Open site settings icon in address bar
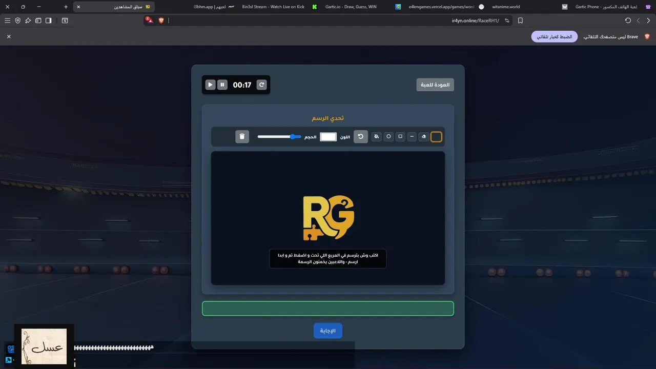This screenshot has width=656, height=369. point(507,20)
